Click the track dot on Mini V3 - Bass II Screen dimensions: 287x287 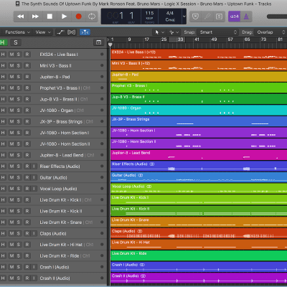tap(102, 65)
